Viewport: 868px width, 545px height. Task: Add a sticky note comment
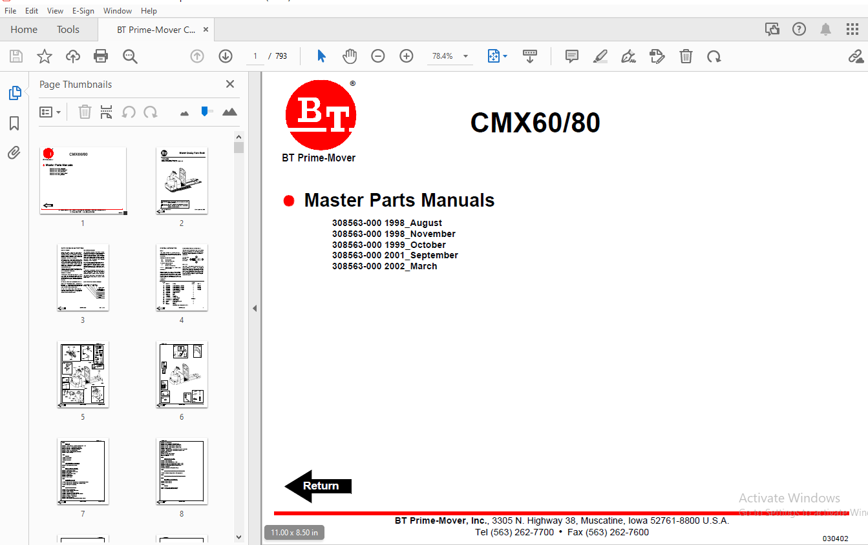(x=572, y=56)
